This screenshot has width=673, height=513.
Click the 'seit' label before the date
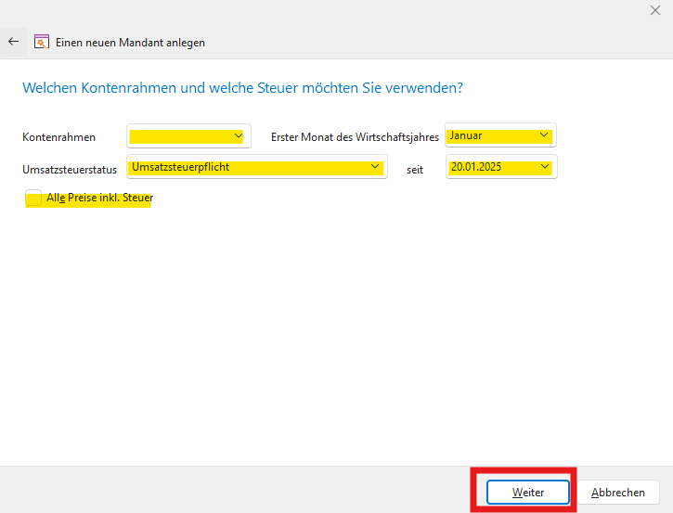415,170
